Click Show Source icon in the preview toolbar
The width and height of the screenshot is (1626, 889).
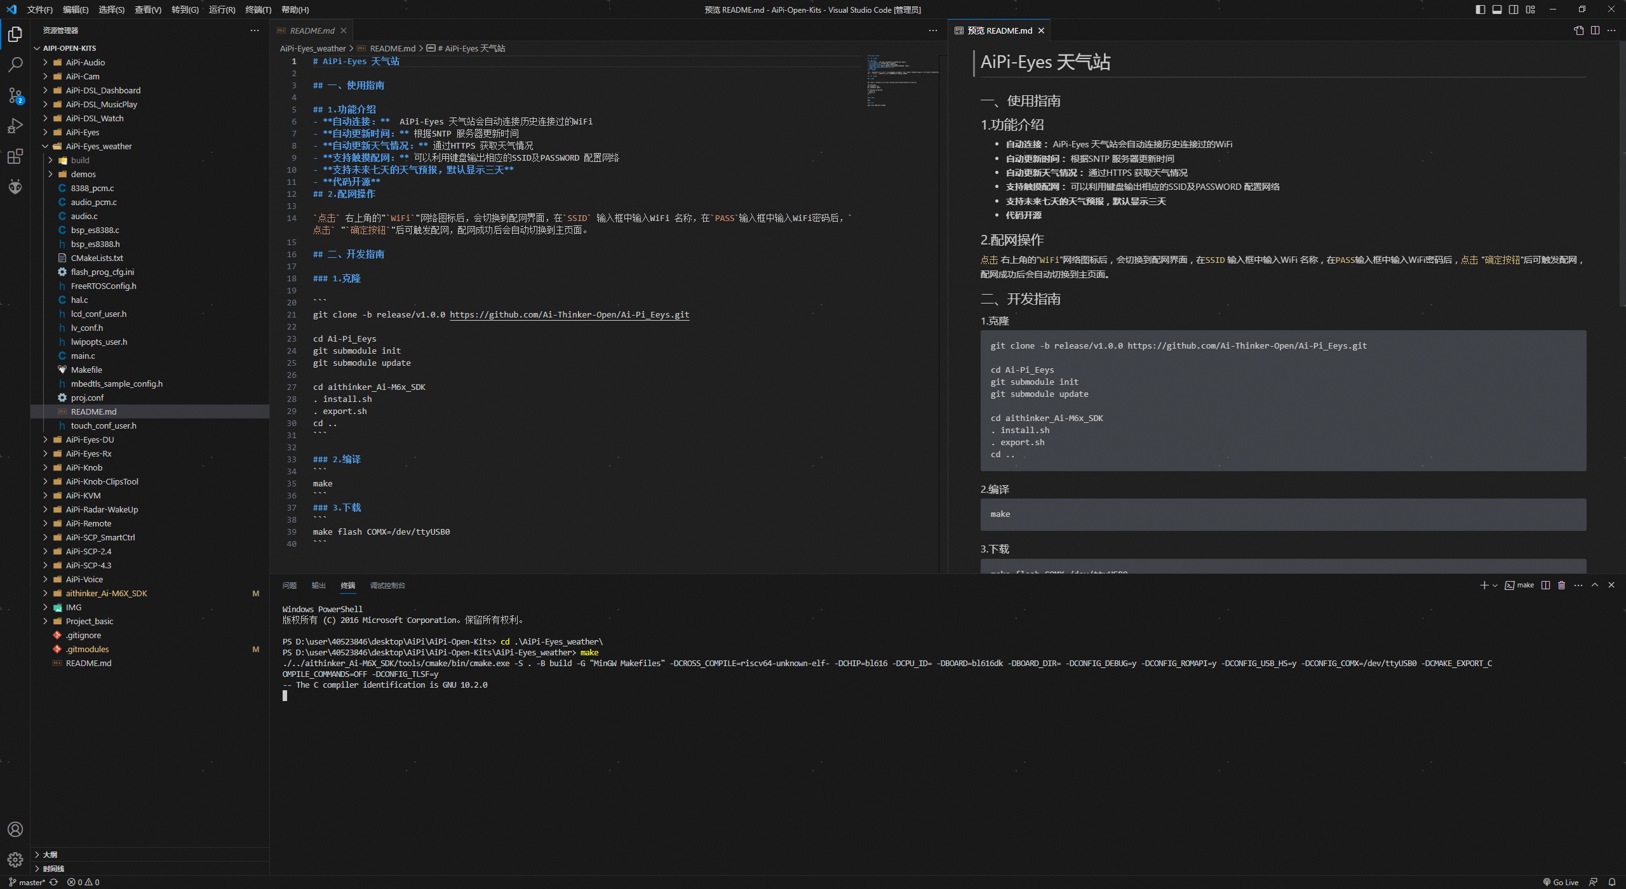[x=1579, y=30]
